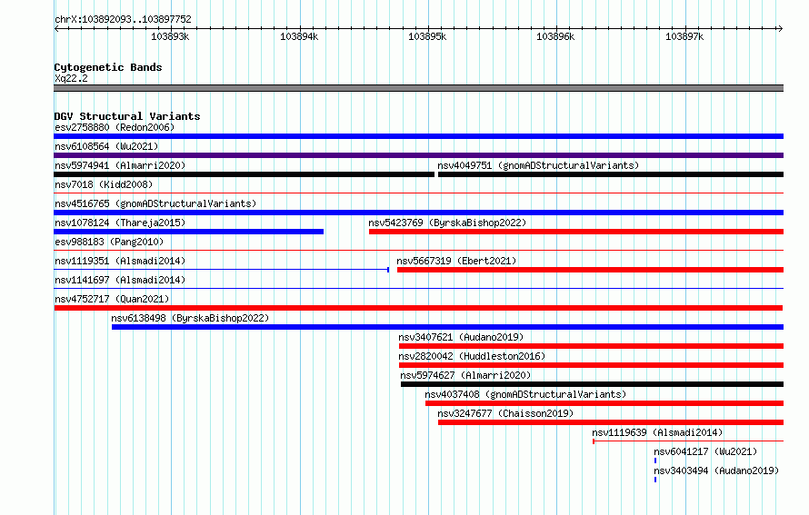Viewport: 809px width, 515px height.
Task: Select the red nsv2820042 variant bar
Action: (x=591, y=365)
